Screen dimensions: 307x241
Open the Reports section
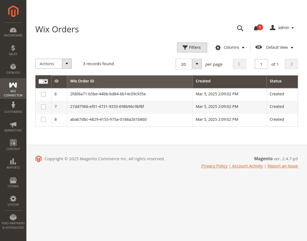click(13, 163)
